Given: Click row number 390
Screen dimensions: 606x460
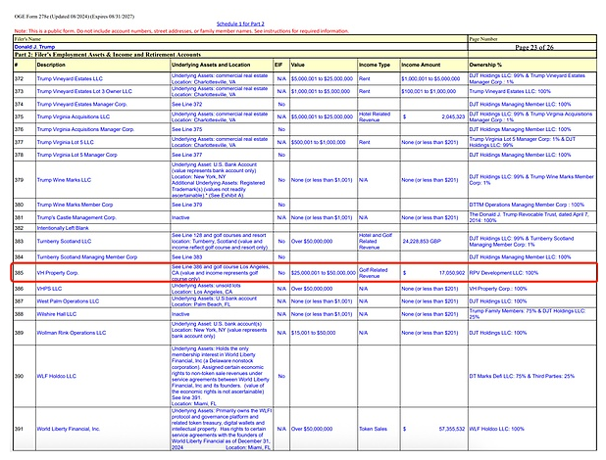Looking at the screenshot, I should (20, 376).
